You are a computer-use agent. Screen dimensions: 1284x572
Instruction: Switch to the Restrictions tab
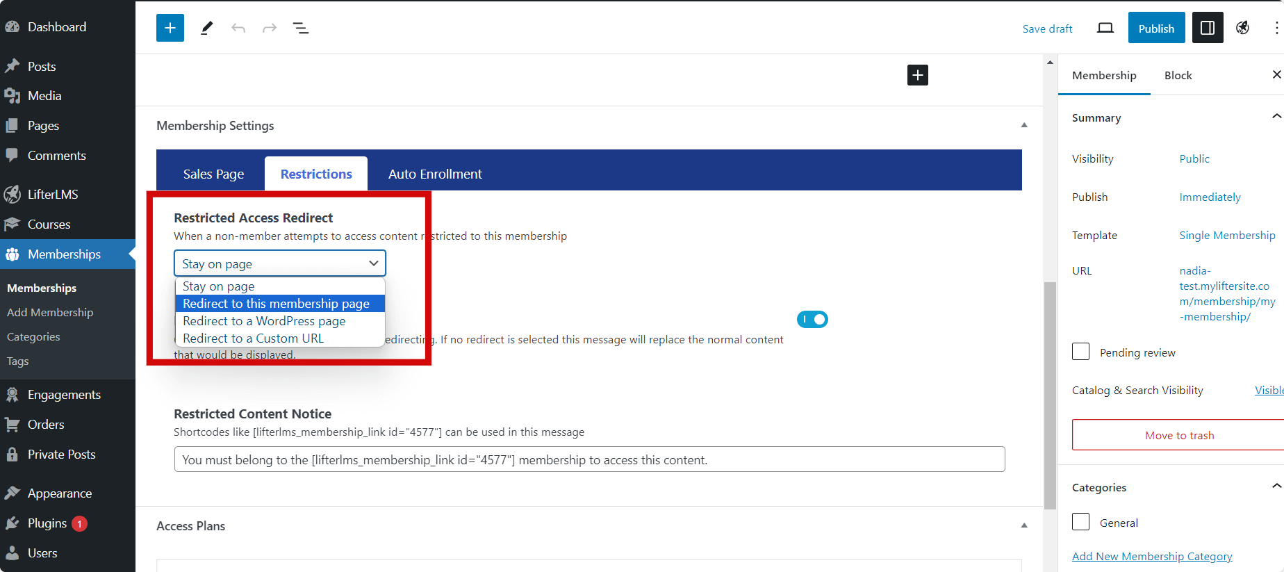(316, 174)
